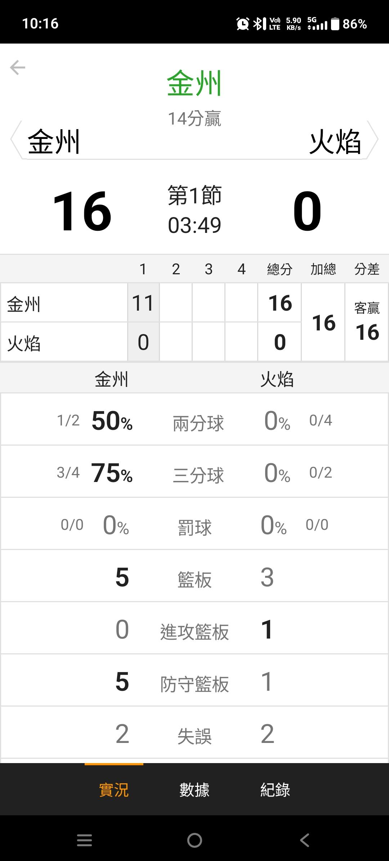Tap Android recent apps menu icon

85,840
